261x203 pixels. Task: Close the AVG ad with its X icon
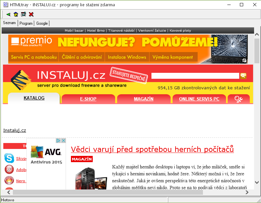63,140
